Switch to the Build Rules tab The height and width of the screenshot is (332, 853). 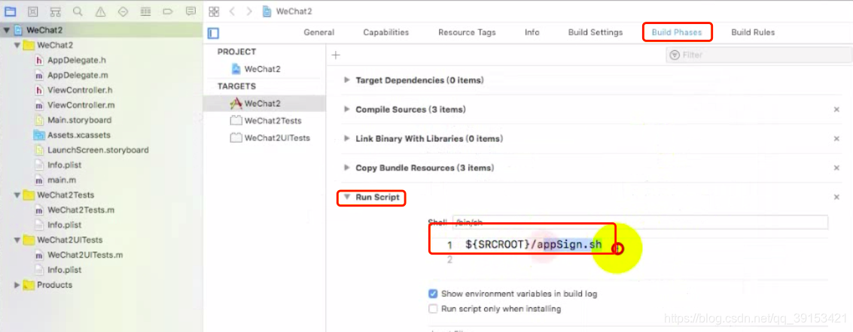click(x=753, y=32)
